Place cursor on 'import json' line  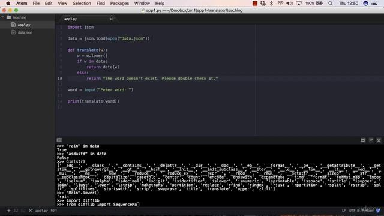click(x=80, y=27)
